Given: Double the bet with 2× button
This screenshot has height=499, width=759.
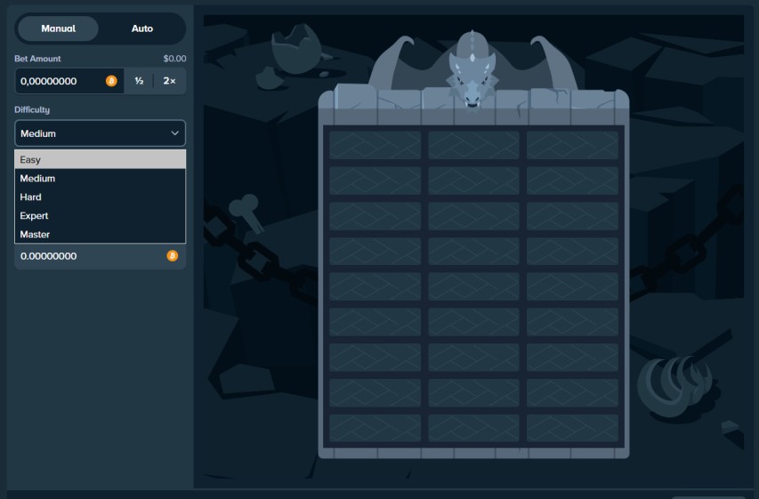Looking at the screenshot, I should point(169,81).
